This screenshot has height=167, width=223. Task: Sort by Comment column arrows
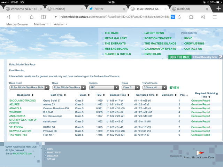coord(176,95)
